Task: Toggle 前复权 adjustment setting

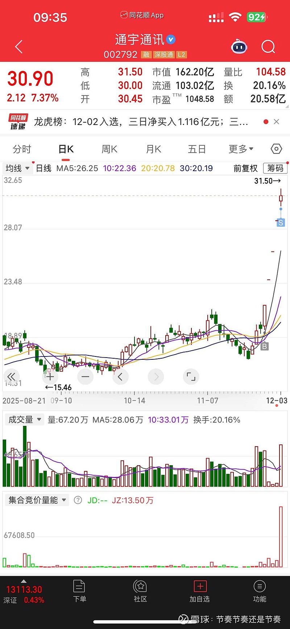Action: tap(245, 168)
